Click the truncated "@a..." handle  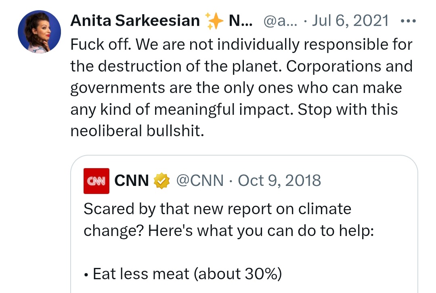point(279,21)
